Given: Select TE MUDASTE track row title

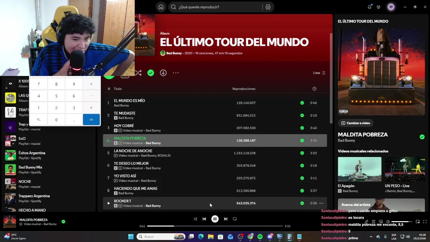Looking at the screenshot, I should coord(125,113).
